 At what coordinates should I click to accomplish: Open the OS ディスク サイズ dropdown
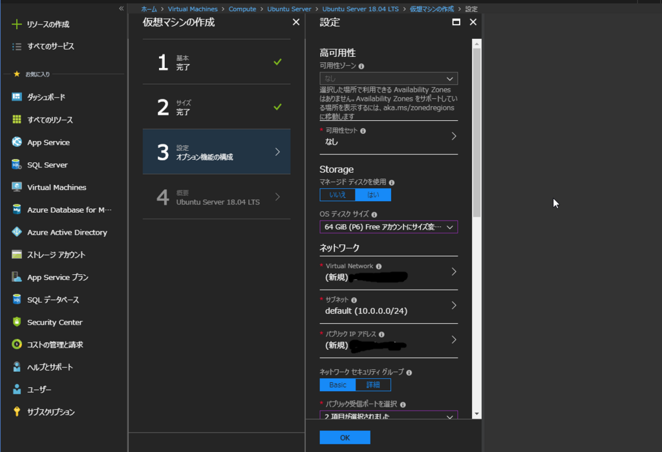389,227
